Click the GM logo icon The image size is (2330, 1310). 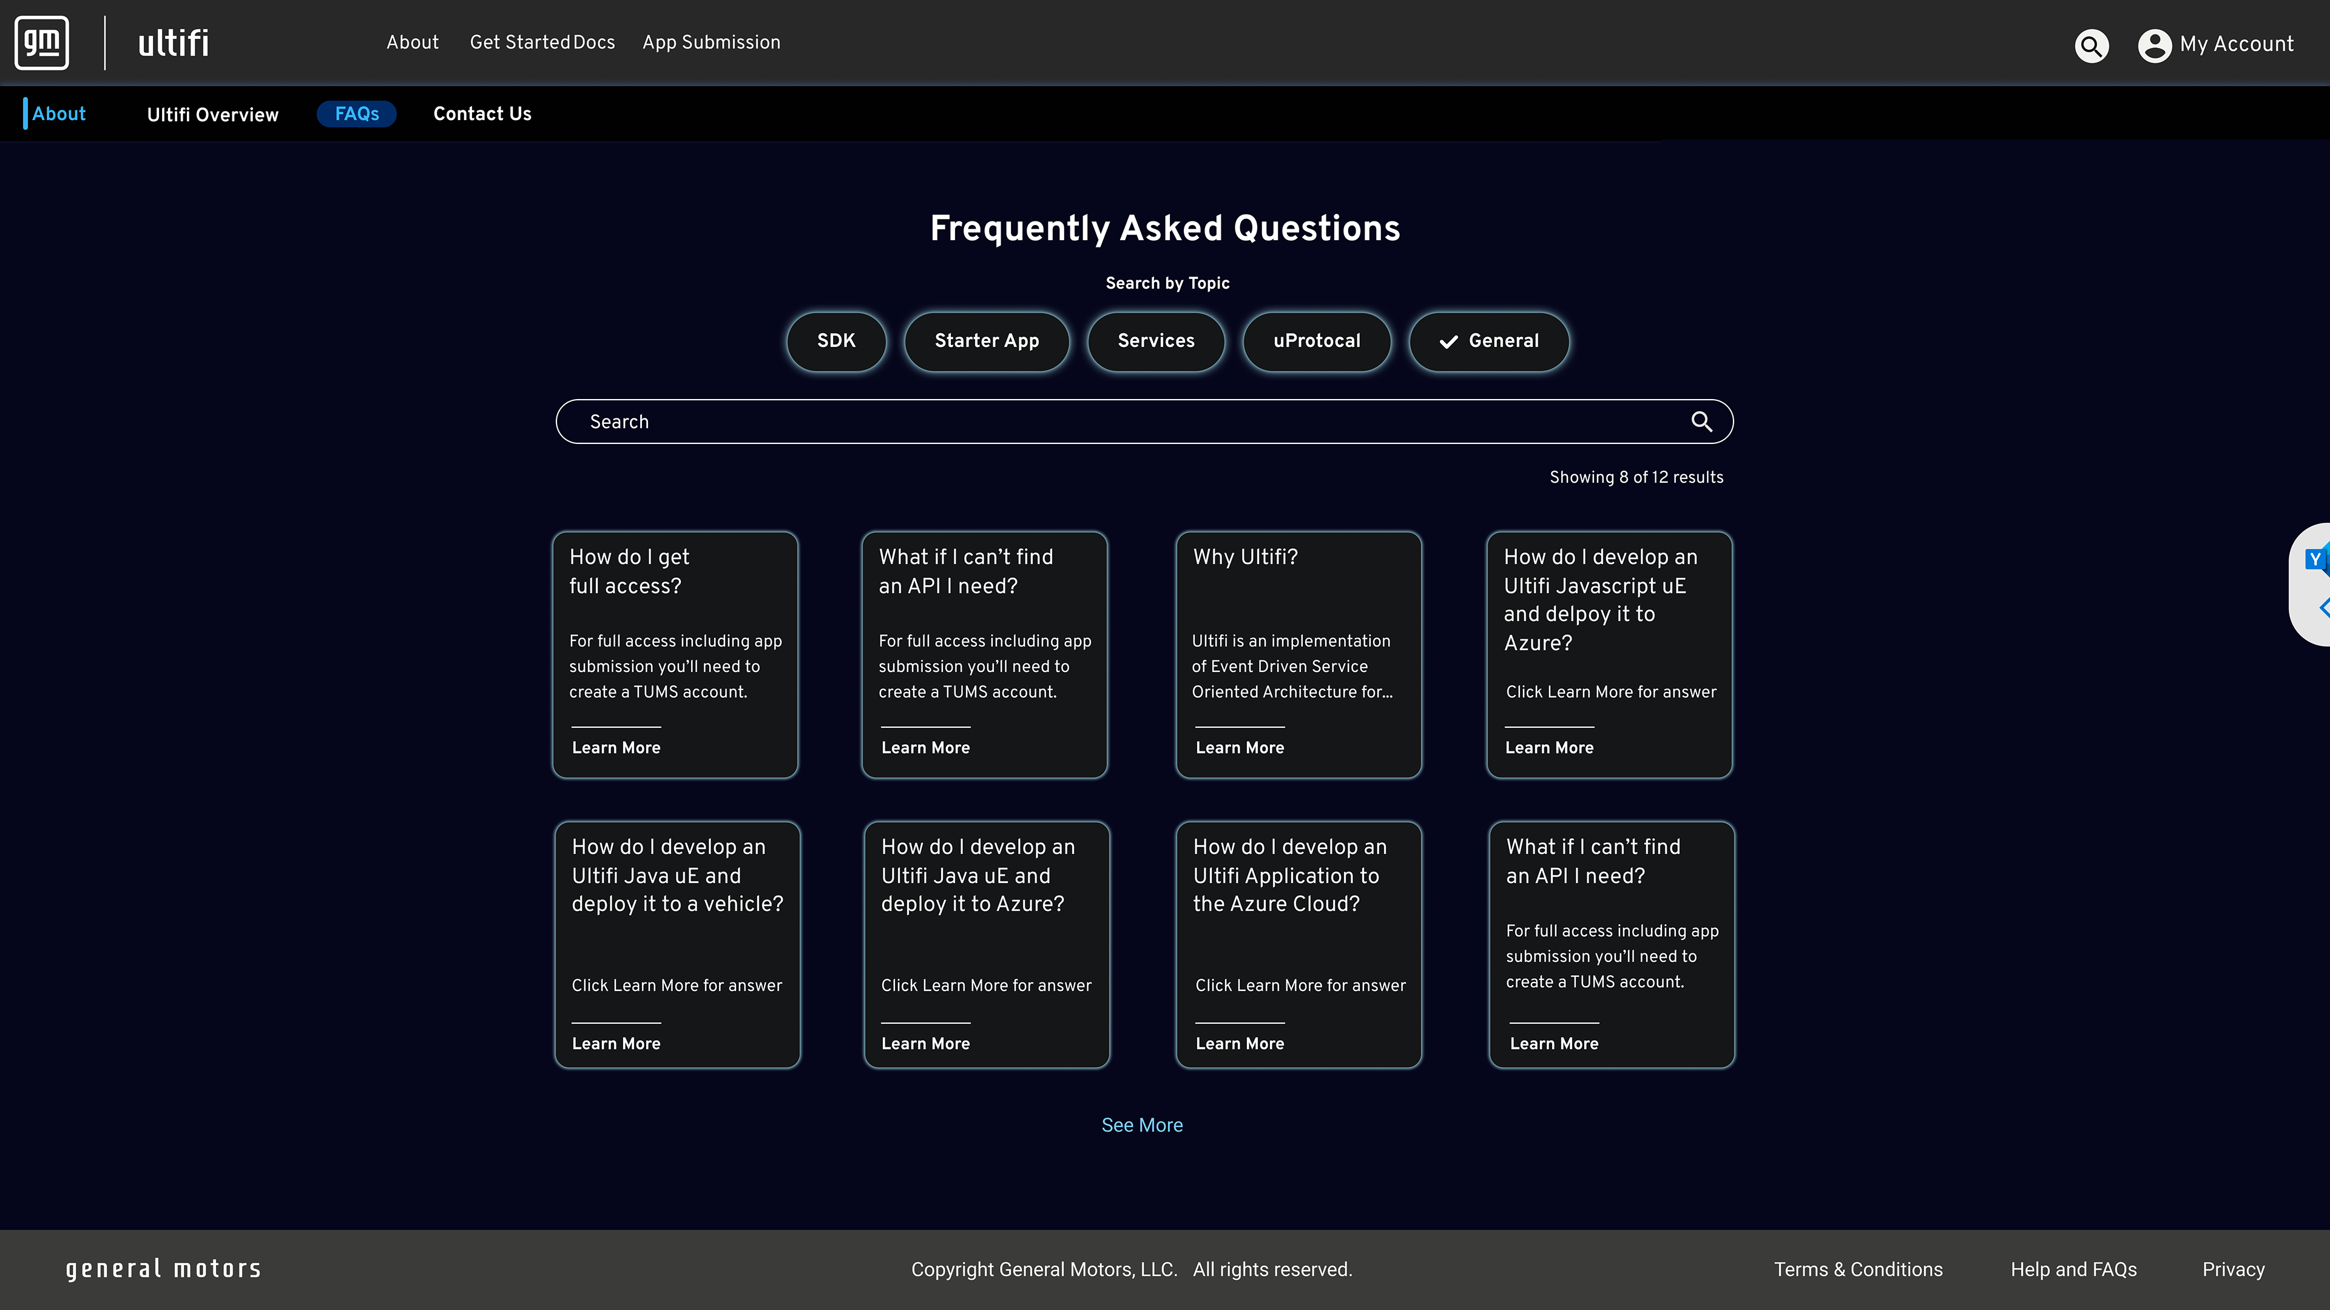(42, 42)
